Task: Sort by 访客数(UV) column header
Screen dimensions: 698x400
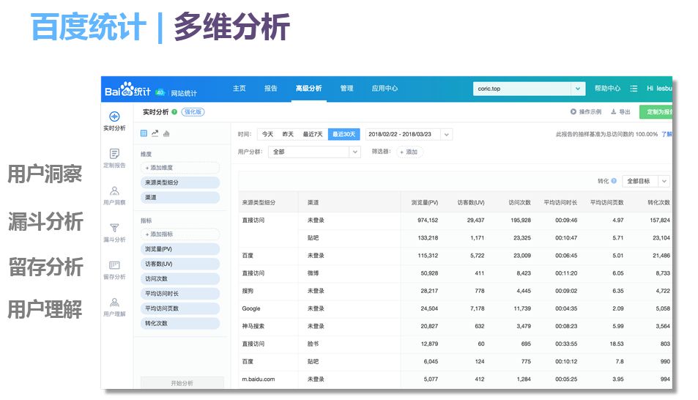Action: 471,202
